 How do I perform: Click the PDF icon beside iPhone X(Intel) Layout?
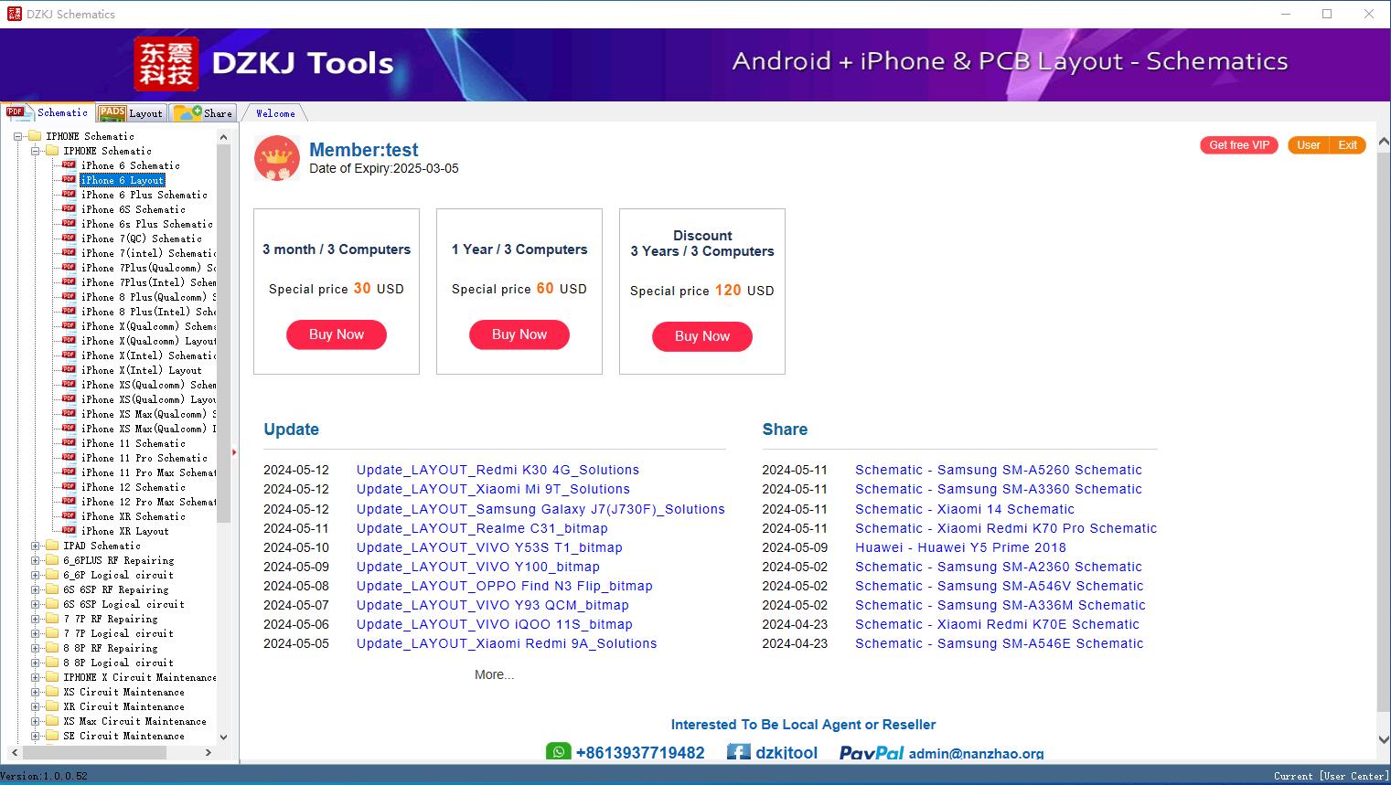click(69, 370)
